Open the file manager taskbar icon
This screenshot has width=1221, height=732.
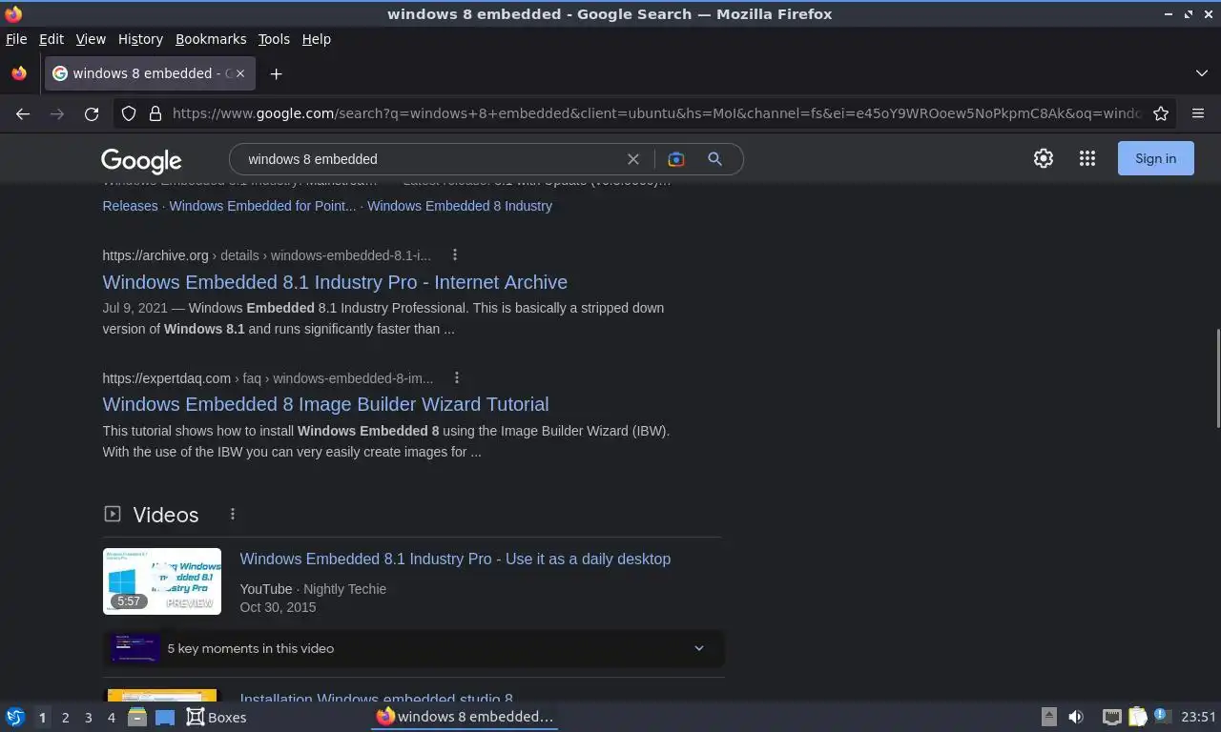137,717
